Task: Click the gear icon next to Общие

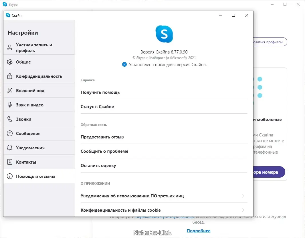Action: click(x=10, y=62)
